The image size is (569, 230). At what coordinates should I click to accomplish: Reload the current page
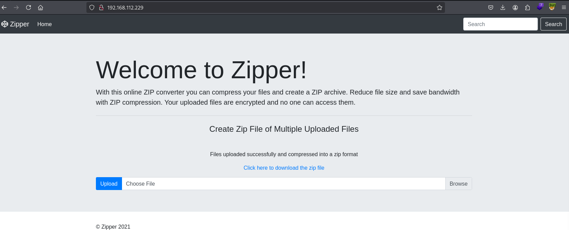click(28, 7)
